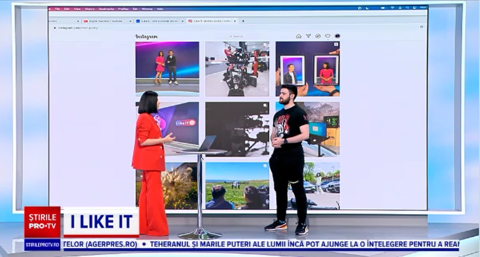
Task: Click multi-photo badge on green field post
Action: pyautogui.click(x=265, y=165)
